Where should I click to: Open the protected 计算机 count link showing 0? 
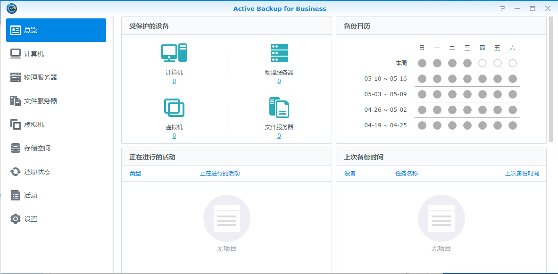174,81
